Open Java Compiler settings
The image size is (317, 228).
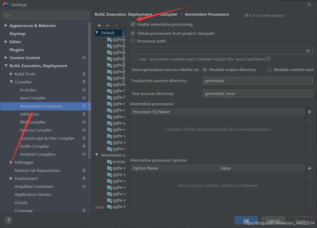pyautogui.click(x=33, y=98)
